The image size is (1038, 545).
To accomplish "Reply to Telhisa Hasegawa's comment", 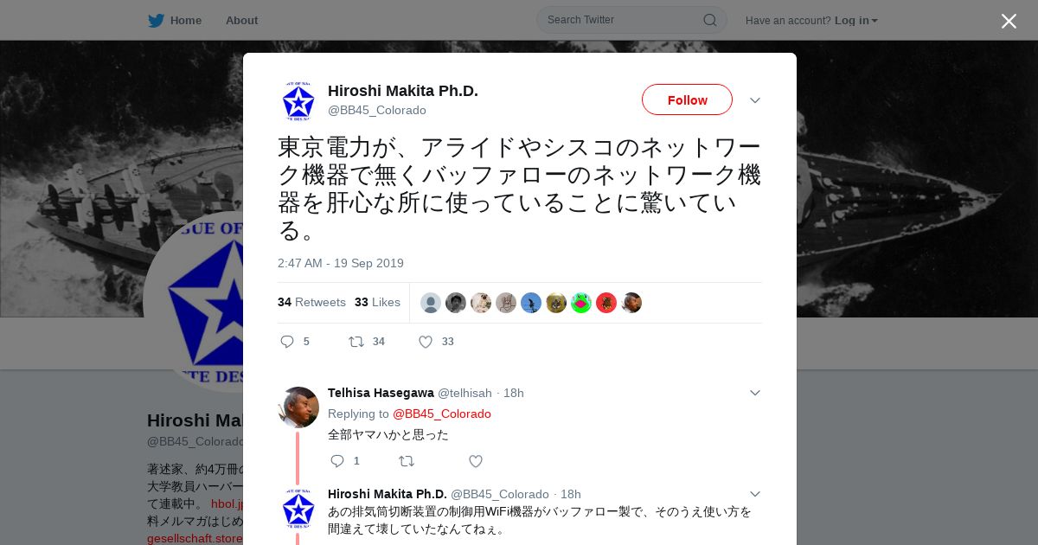I will 337,461.
